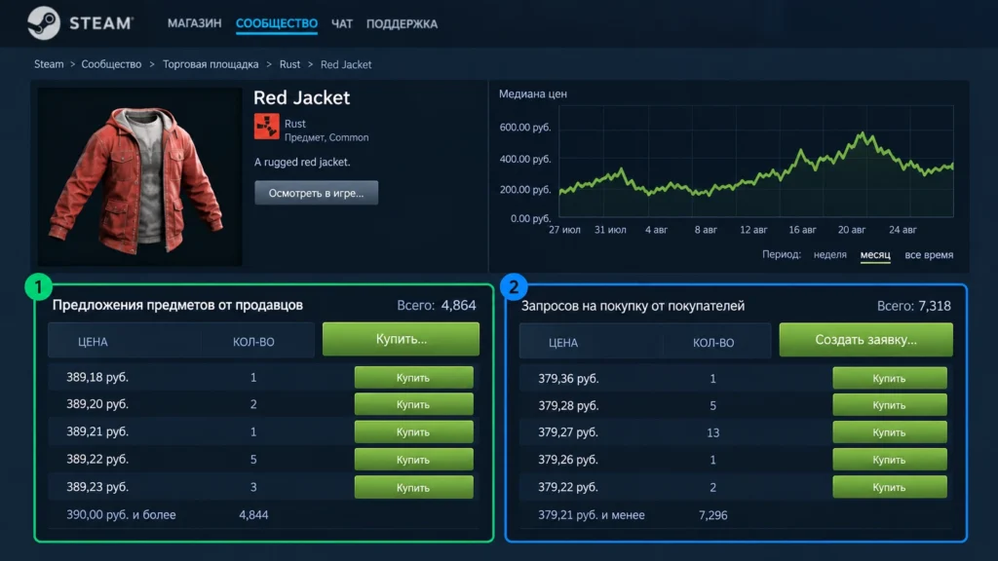
Task: Open the ЧАТ menu item
Action: (x=342, y=23)
